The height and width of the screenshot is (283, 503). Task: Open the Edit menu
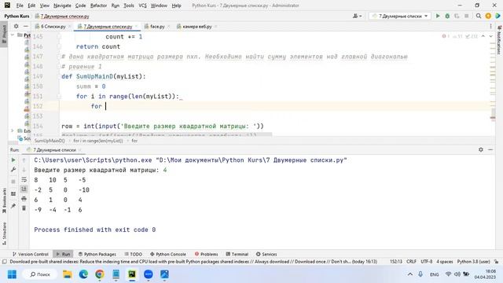[x=31, y=6]
